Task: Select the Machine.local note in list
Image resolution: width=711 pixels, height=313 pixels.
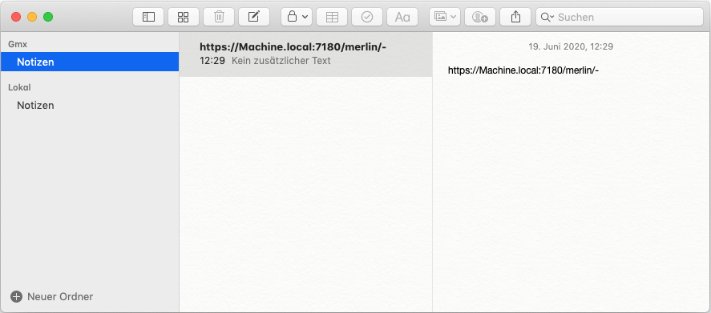Action: click(x=305, y=54)
